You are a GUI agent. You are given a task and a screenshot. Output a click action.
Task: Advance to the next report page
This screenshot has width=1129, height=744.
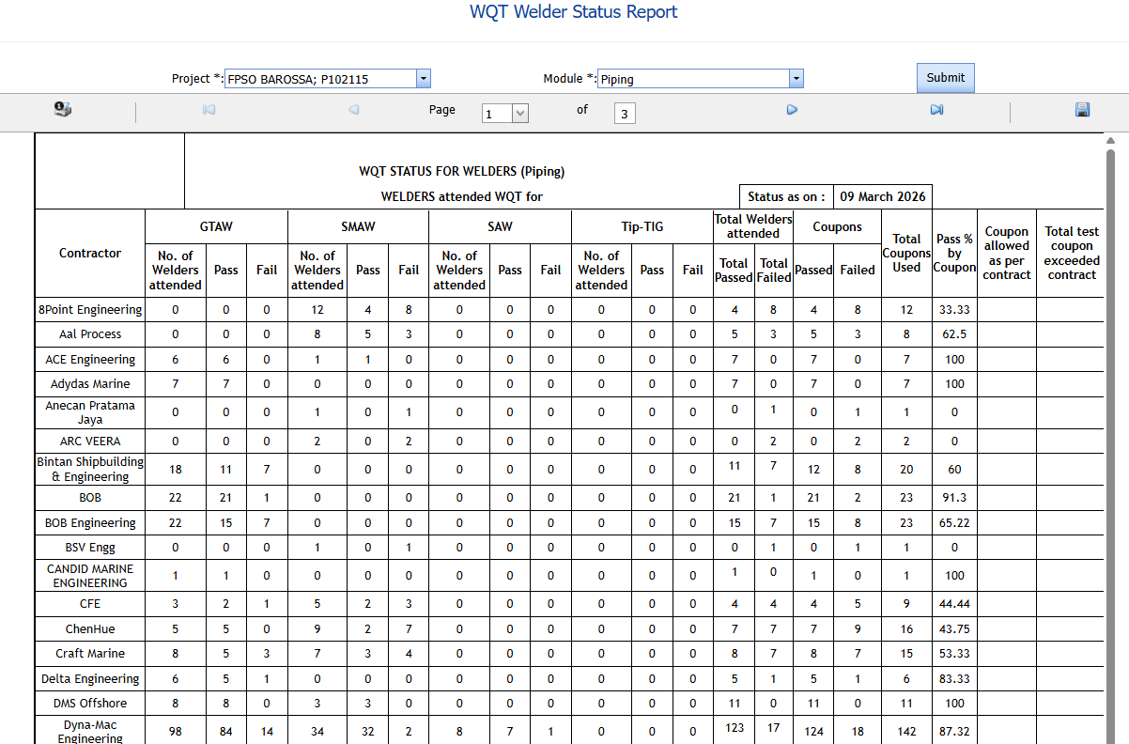[792, 110]
